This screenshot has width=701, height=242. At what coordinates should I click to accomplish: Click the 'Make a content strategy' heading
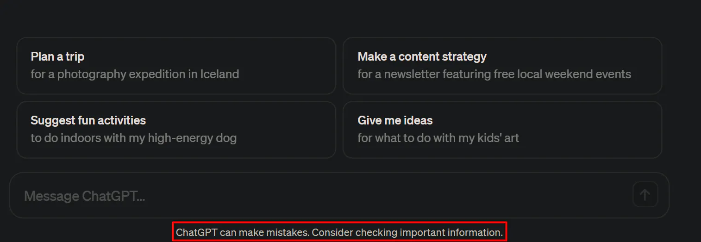tap(422, 57)
